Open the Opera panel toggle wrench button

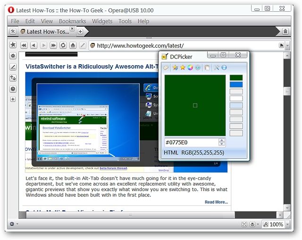[13, 32]
